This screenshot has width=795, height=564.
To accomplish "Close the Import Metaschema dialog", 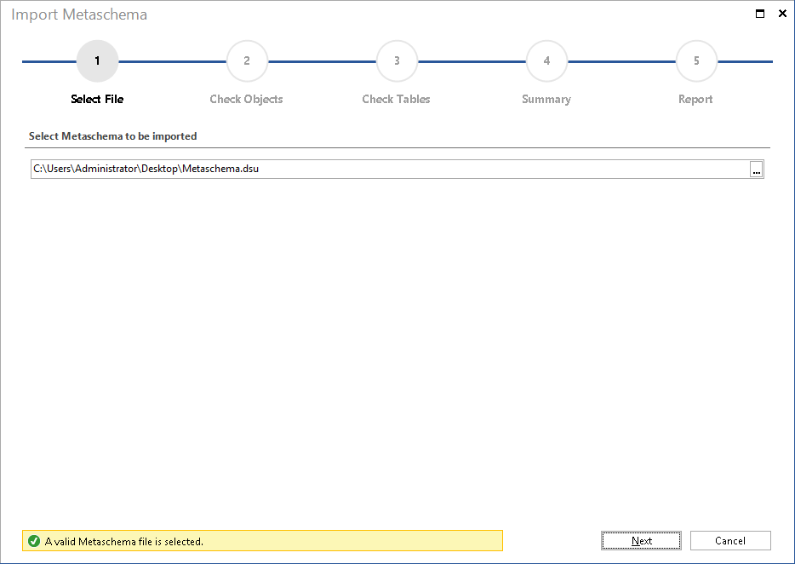I will click(782, 14).
